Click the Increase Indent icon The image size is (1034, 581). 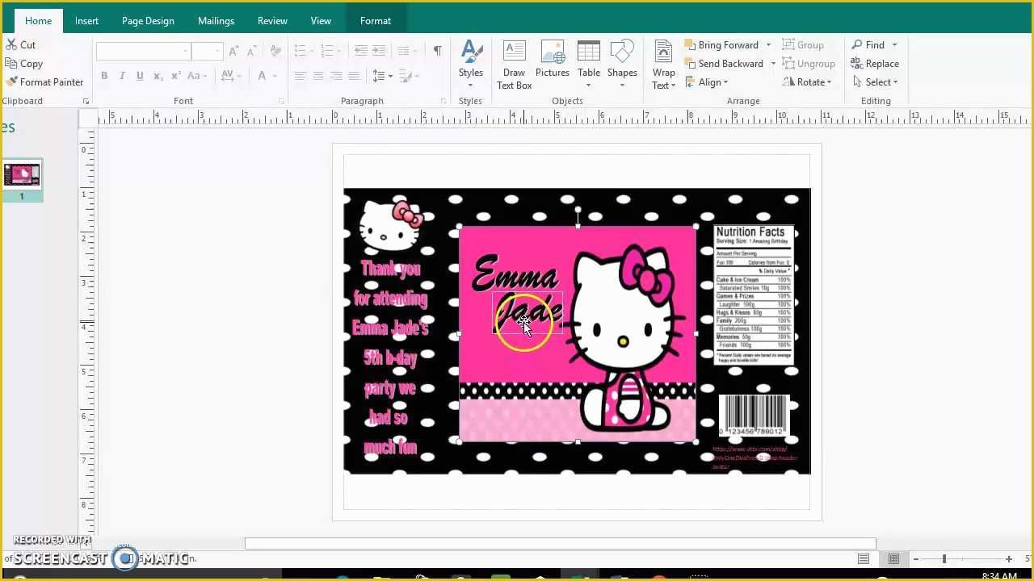click(x=379, y=51)
